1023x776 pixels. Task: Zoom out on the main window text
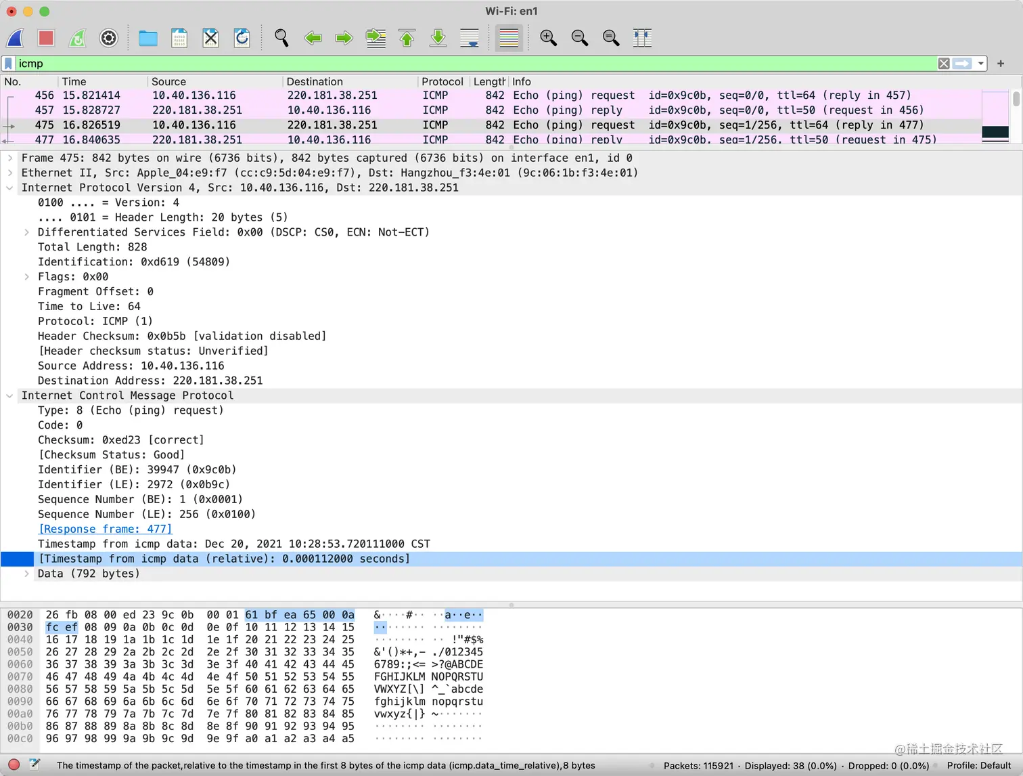[x=579, y=38]
